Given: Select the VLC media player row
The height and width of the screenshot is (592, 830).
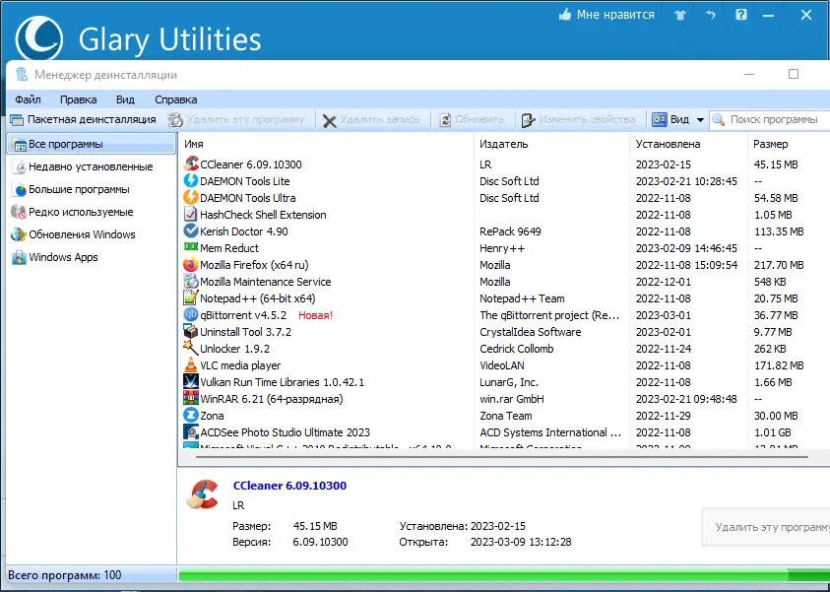Looking at the screenshot, I should click(x=504, y=365).
